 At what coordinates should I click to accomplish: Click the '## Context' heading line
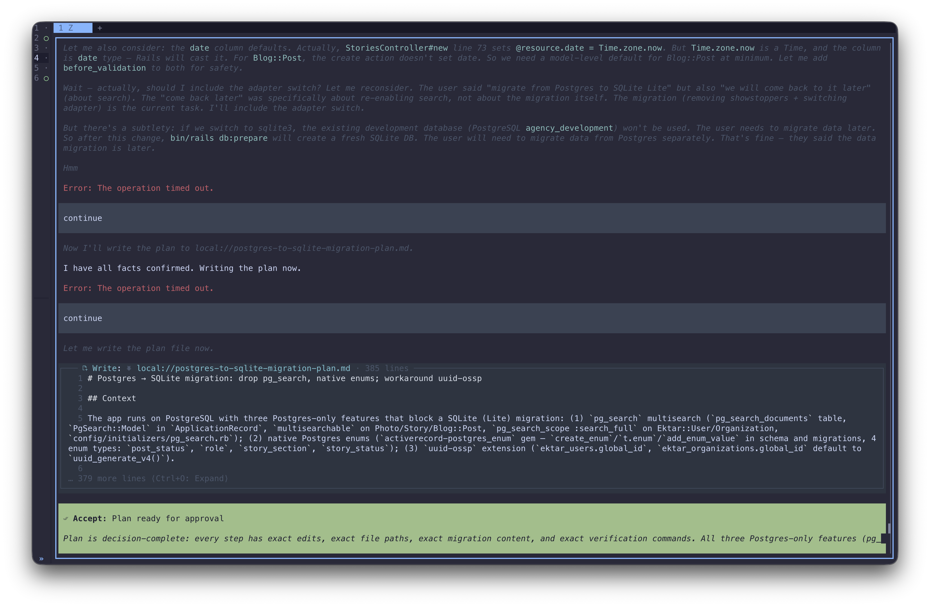tap(112, 398)
